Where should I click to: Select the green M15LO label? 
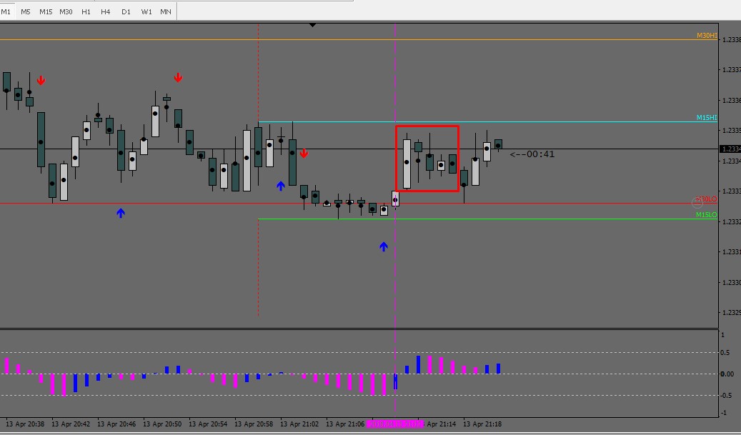(x=707, y=215)
